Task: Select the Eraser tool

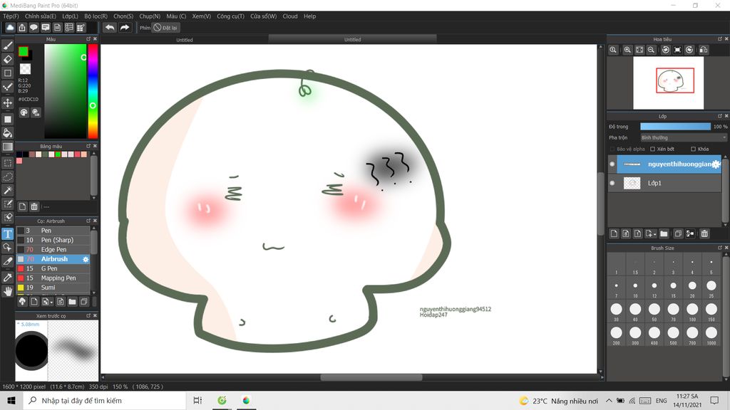Action: tap(7, 59)
